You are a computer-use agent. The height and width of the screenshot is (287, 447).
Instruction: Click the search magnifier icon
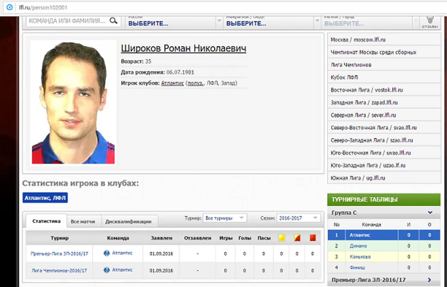pos(114,21)
